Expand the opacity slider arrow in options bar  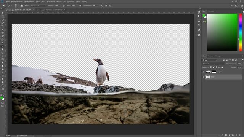60,6
